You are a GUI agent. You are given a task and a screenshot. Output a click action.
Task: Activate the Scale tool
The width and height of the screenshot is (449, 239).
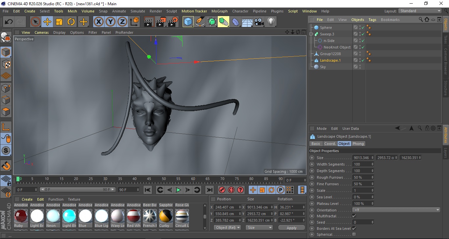pos(59,22)
